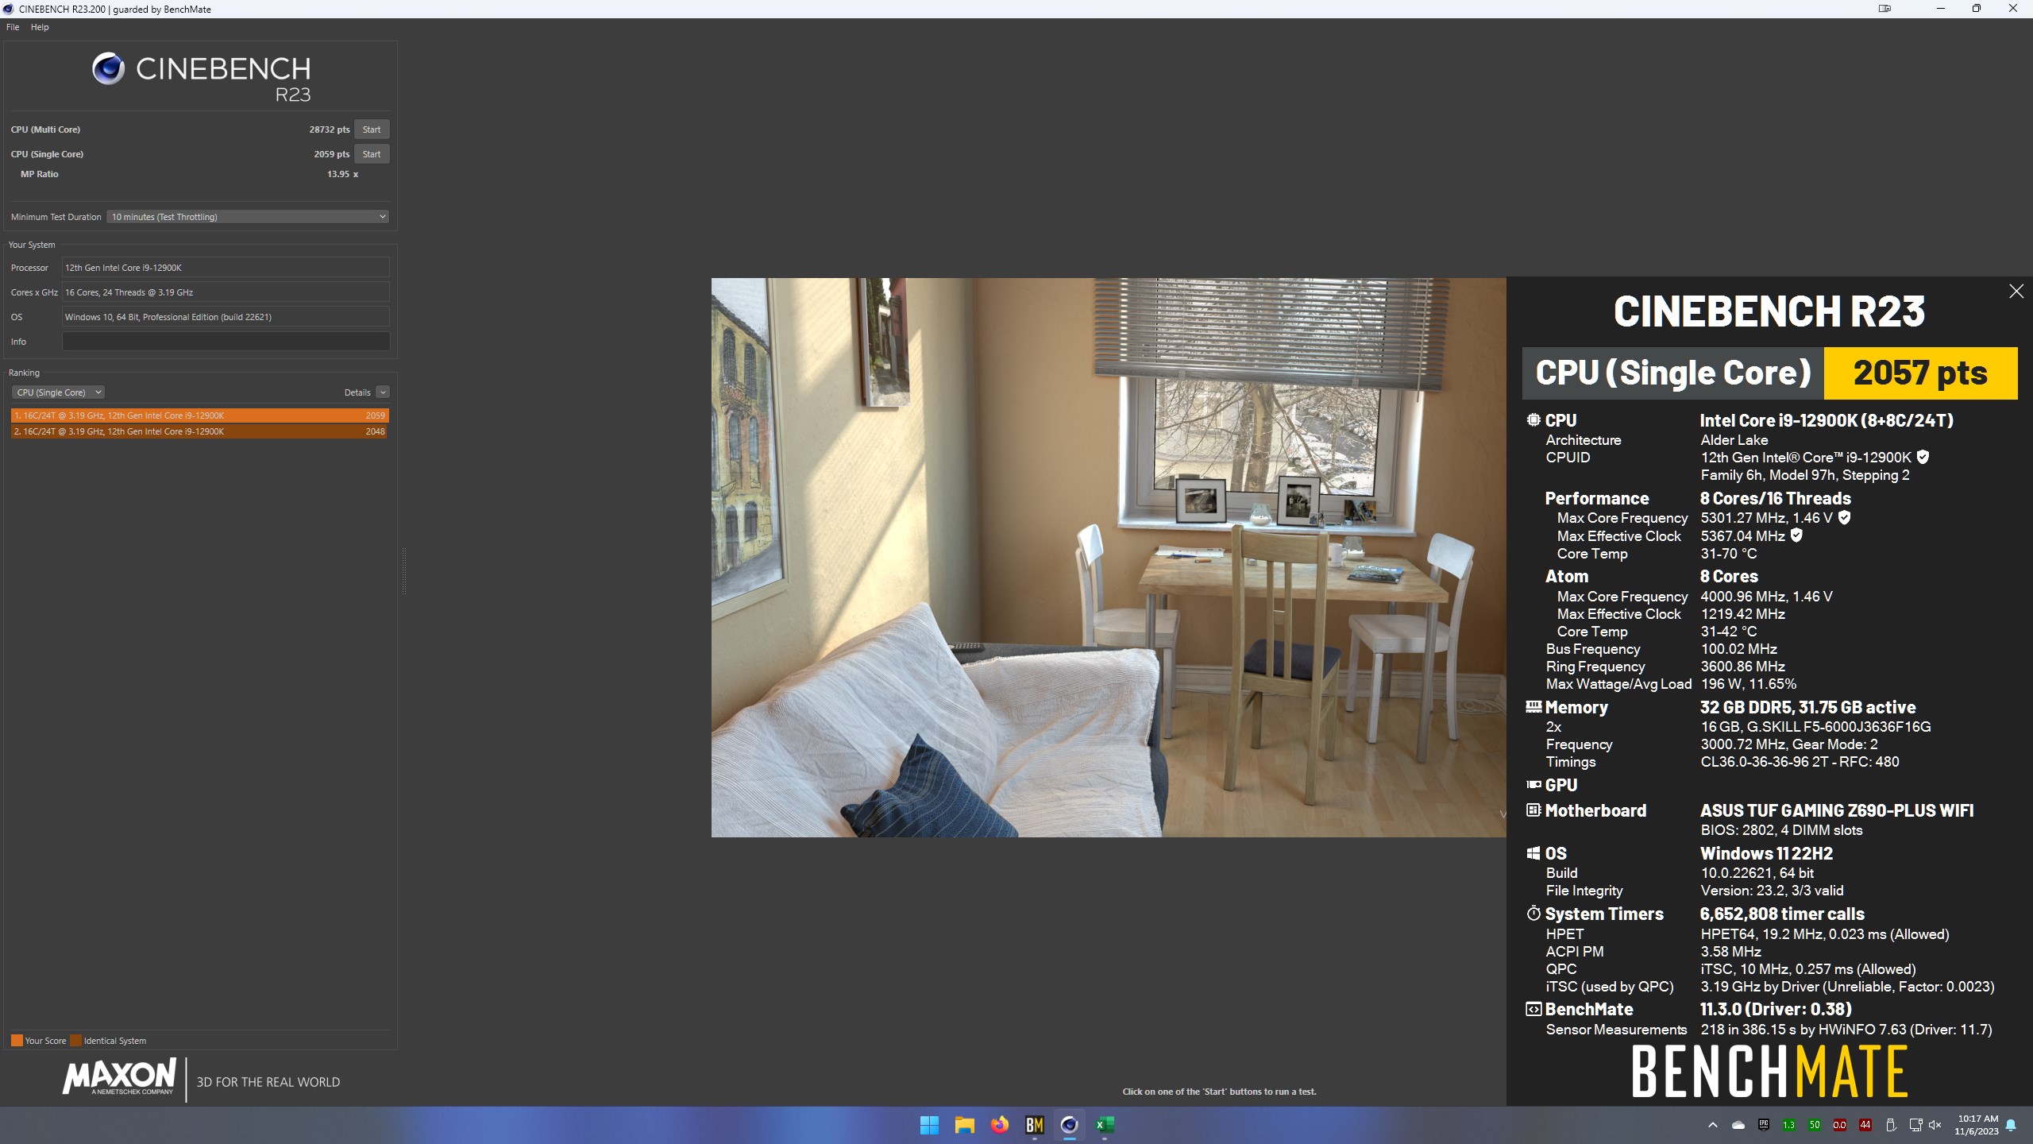Click the muted volume tray icon
Image resolution: width=2033 pixels, height=1144 pixels.
pos(1935,1125)
